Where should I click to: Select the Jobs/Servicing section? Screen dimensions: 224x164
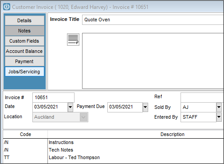24,72
